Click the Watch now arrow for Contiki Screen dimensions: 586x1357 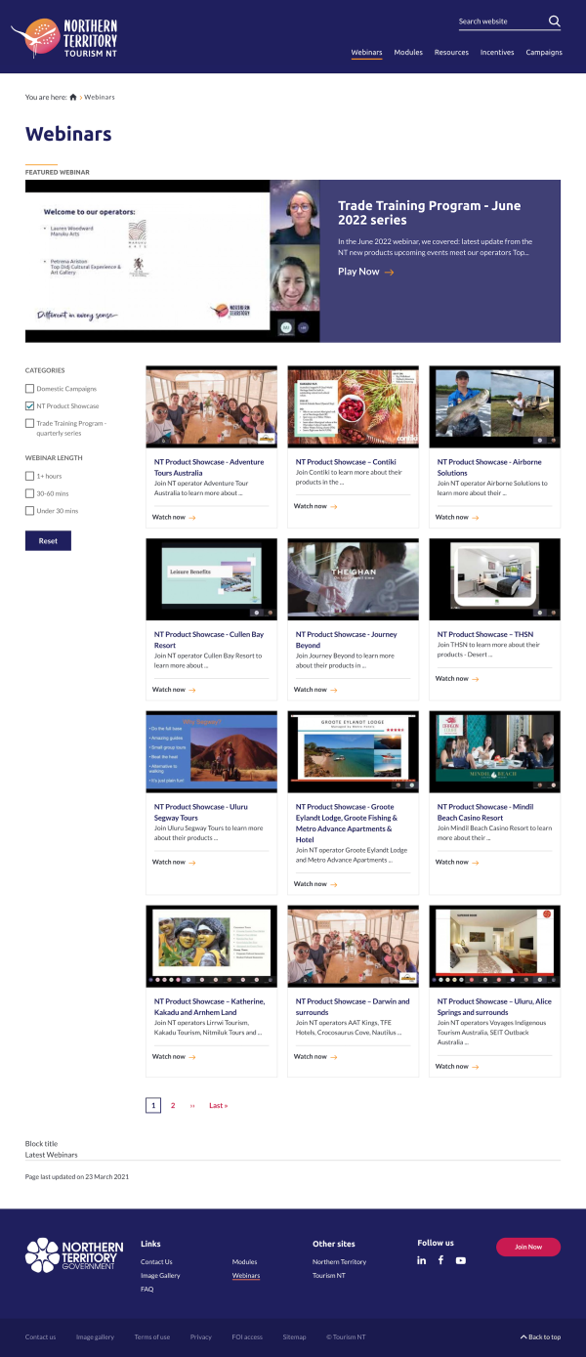(334, 506)
